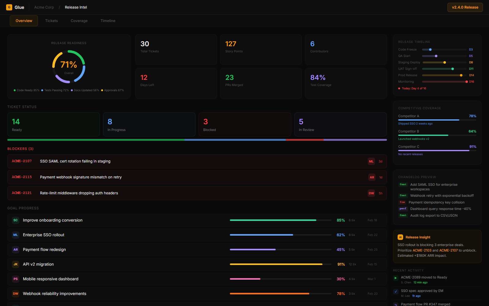The width and height of the screenshot is (489, 306).
Task: Select the Timeline tab
Action: point(108,21)
